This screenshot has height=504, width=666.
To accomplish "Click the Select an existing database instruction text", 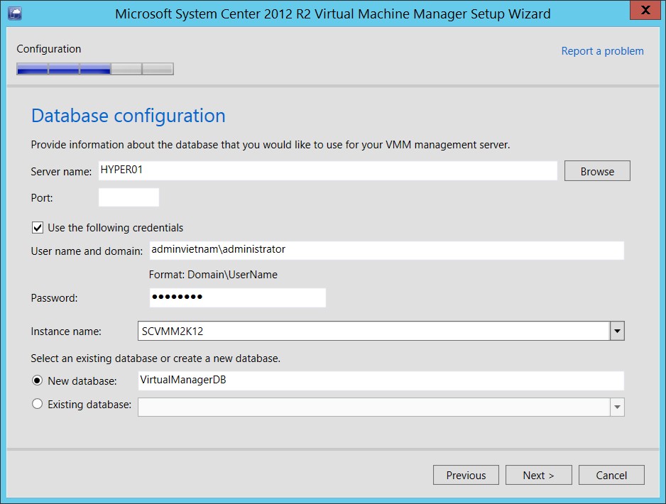I will tap(155, 358).
